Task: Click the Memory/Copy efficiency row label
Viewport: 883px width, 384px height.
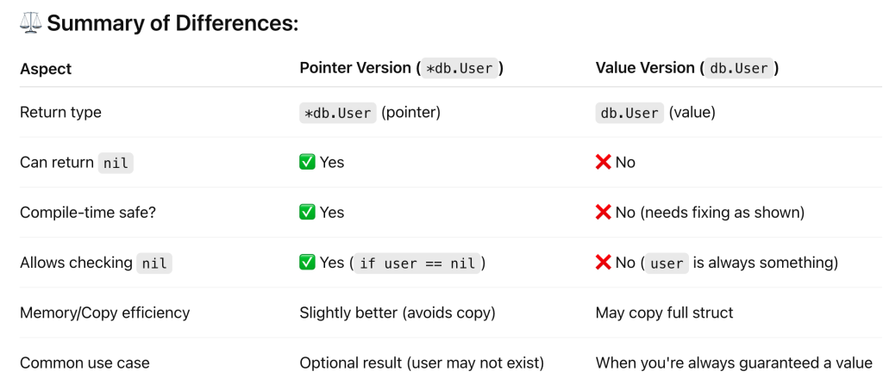Action: [104, 313]
